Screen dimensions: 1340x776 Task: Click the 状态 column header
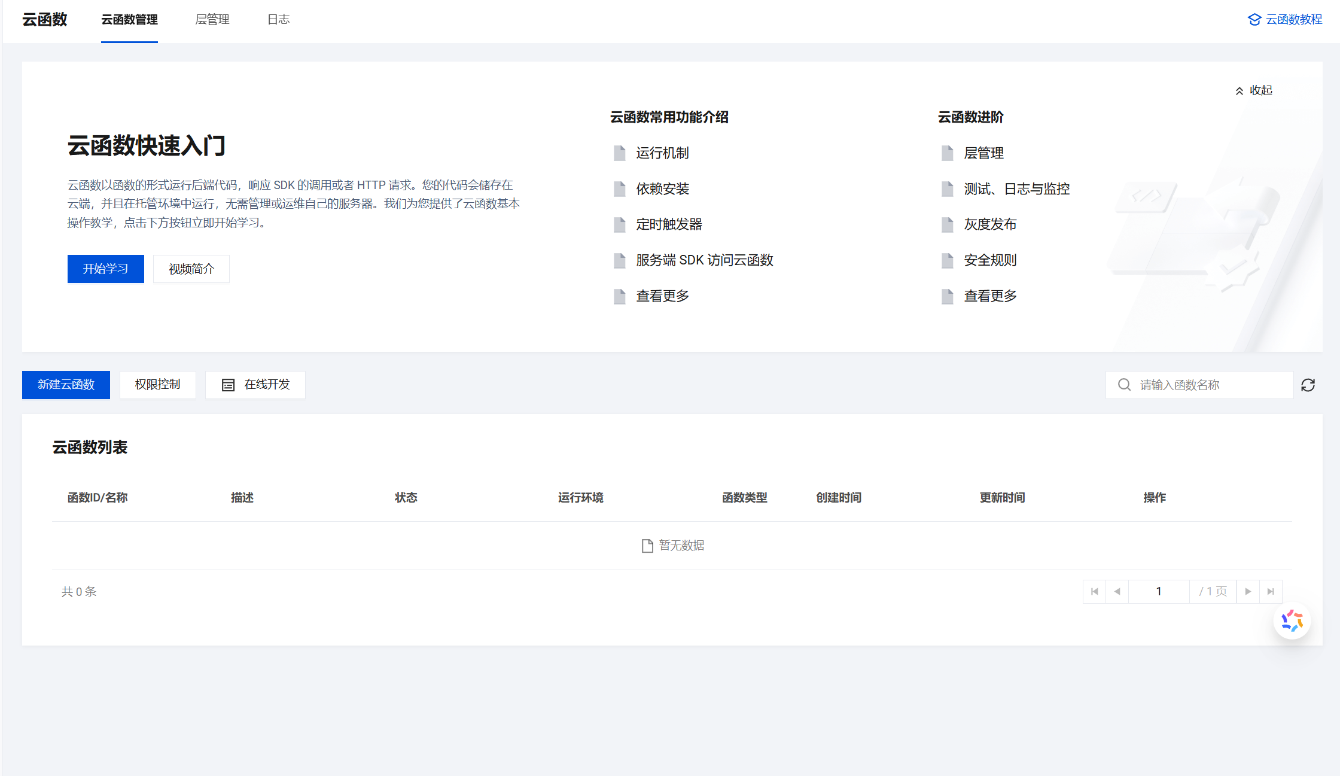[406, 498]
